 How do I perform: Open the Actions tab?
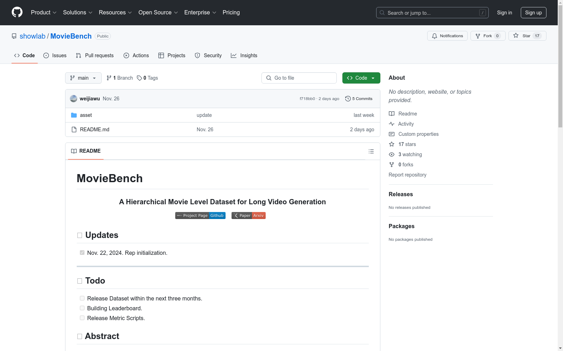136,55
